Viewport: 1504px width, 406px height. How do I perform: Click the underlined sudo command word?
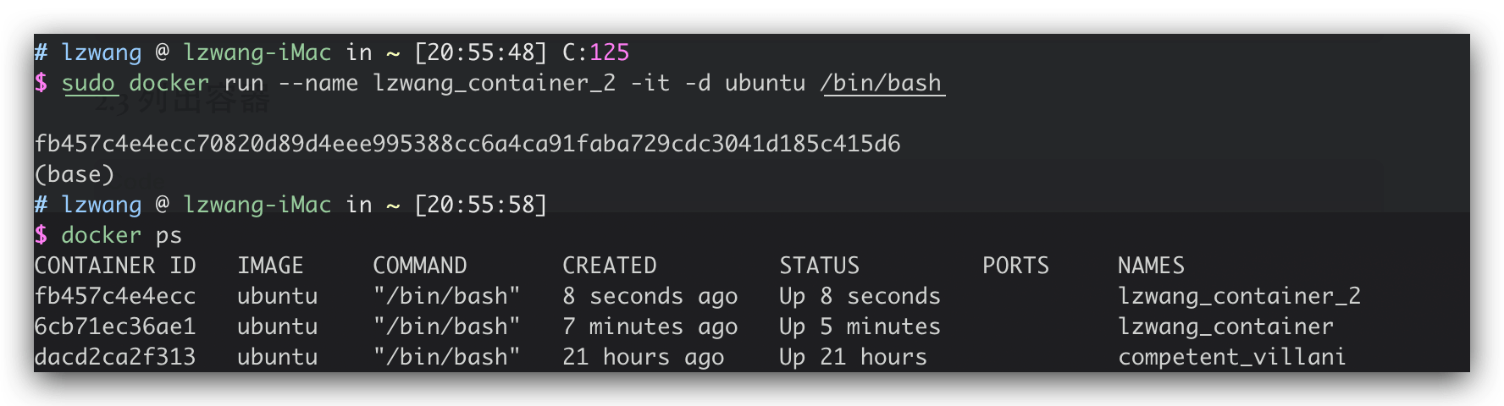tap(88, 83)
